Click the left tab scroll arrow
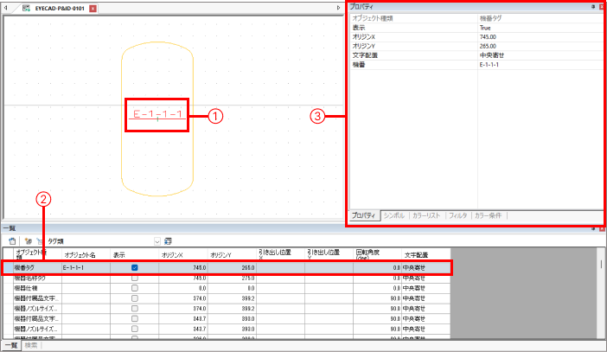Image resolution: width=607 pixels, height=352 pixels. tap(6, 7)
